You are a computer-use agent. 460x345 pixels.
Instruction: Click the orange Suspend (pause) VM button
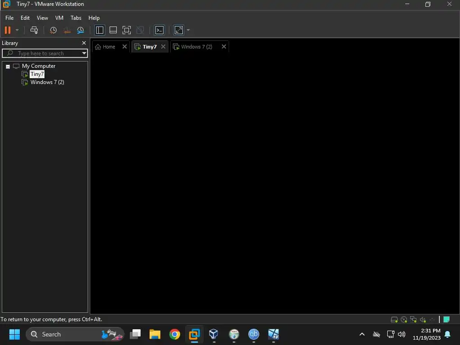(8, 30)
